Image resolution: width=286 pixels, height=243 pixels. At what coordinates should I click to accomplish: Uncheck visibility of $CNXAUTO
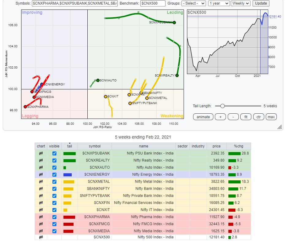tap(54, 167)
